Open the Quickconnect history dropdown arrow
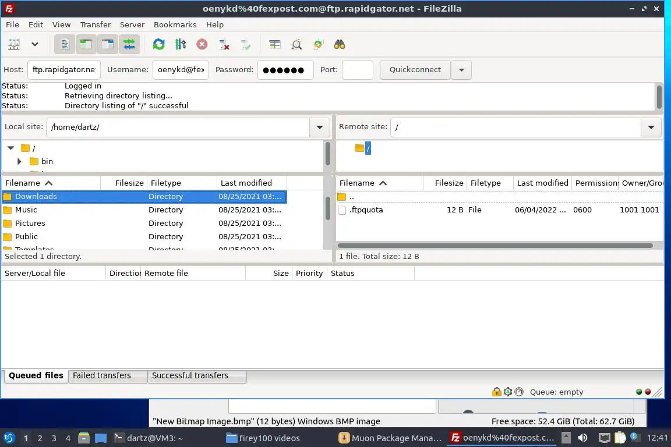This screenshot has height=447, width=671. point(461,70)
